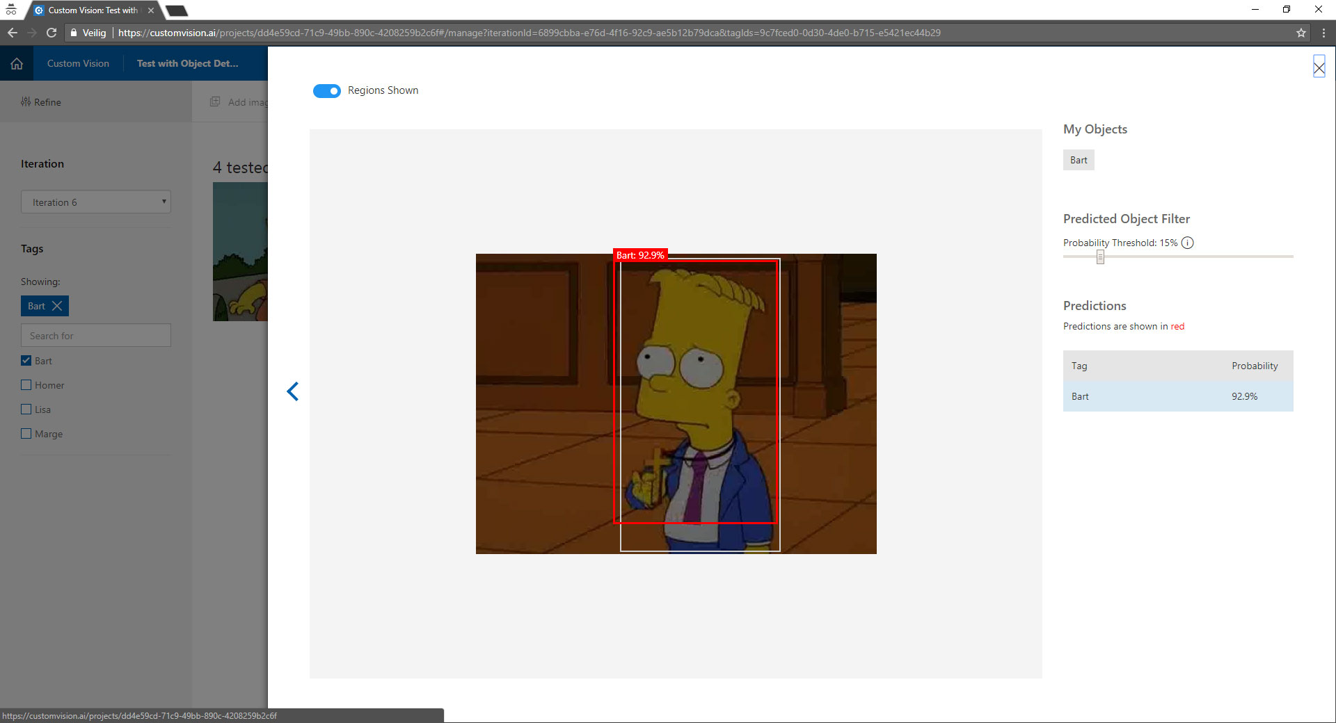Check the Homer tag checkbox

[26, 384]
